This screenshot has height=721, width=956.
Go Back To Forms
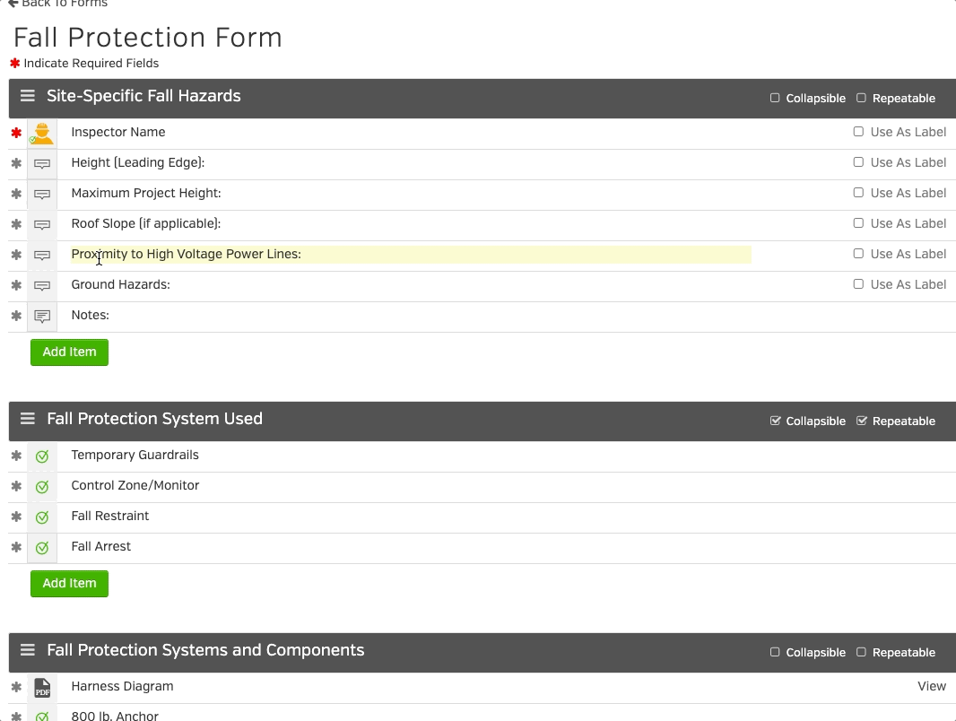pyautogui.click(x=57, y=4)
